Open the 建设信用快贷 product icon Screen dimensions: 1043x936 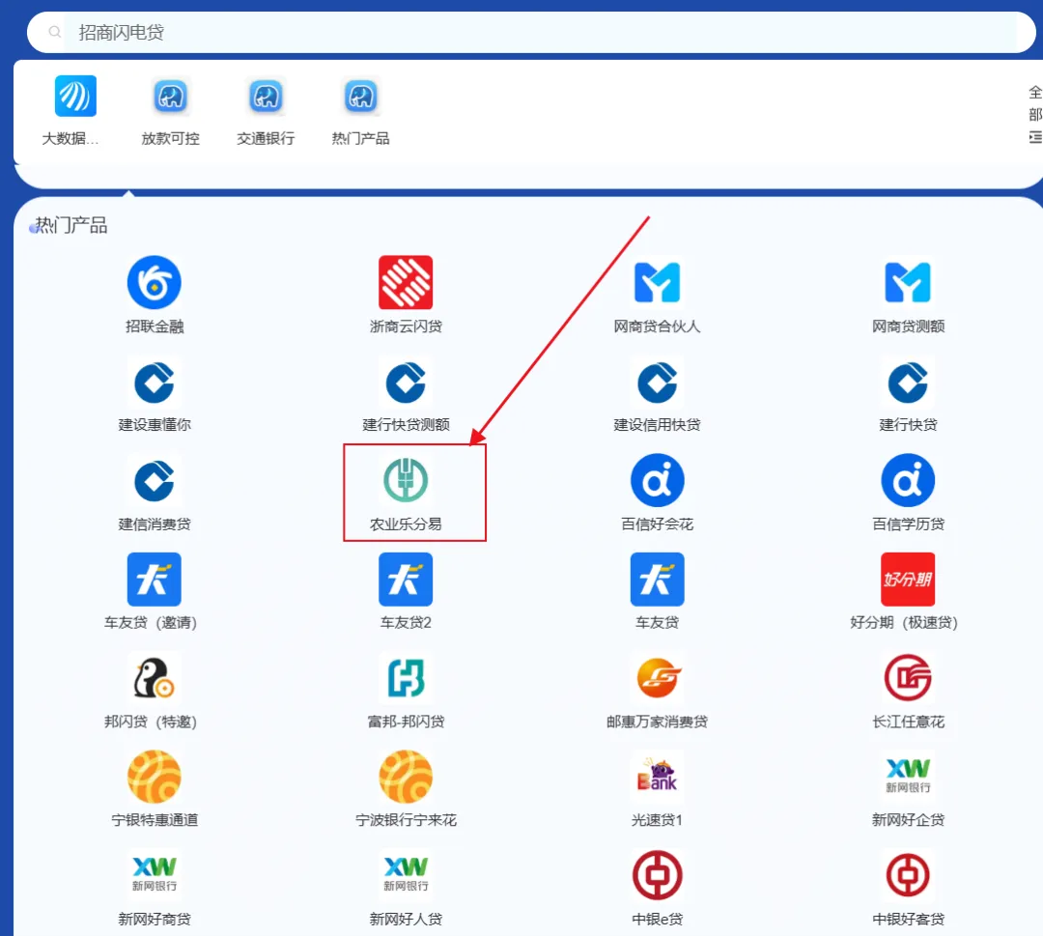click(x=658, y=383)
